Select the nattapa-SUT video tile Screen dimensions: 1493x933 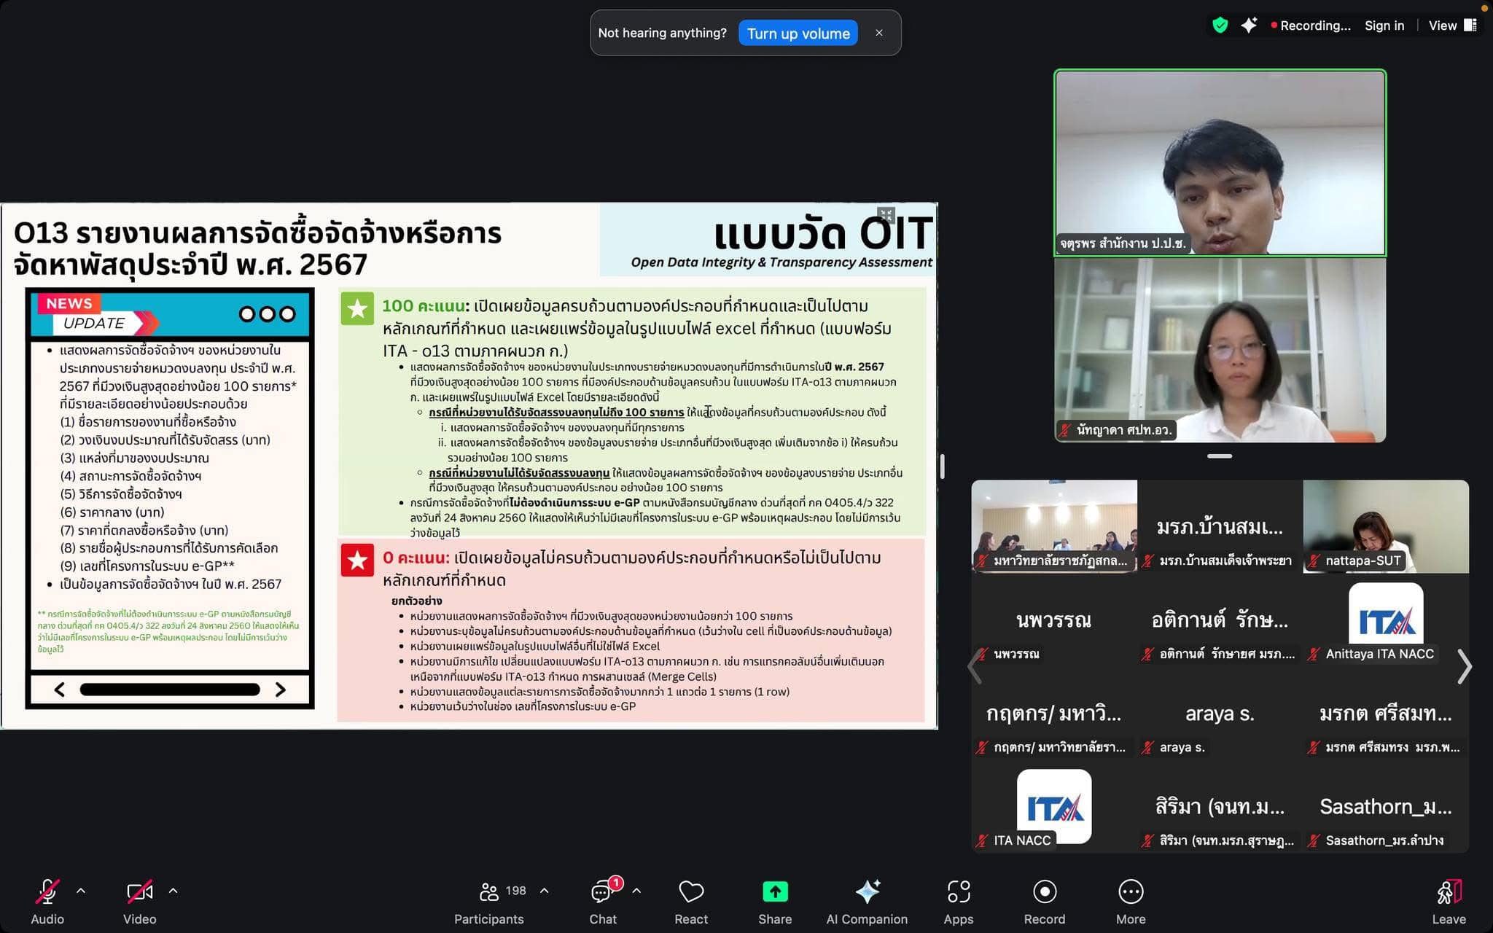click(x=1386, y=526)
